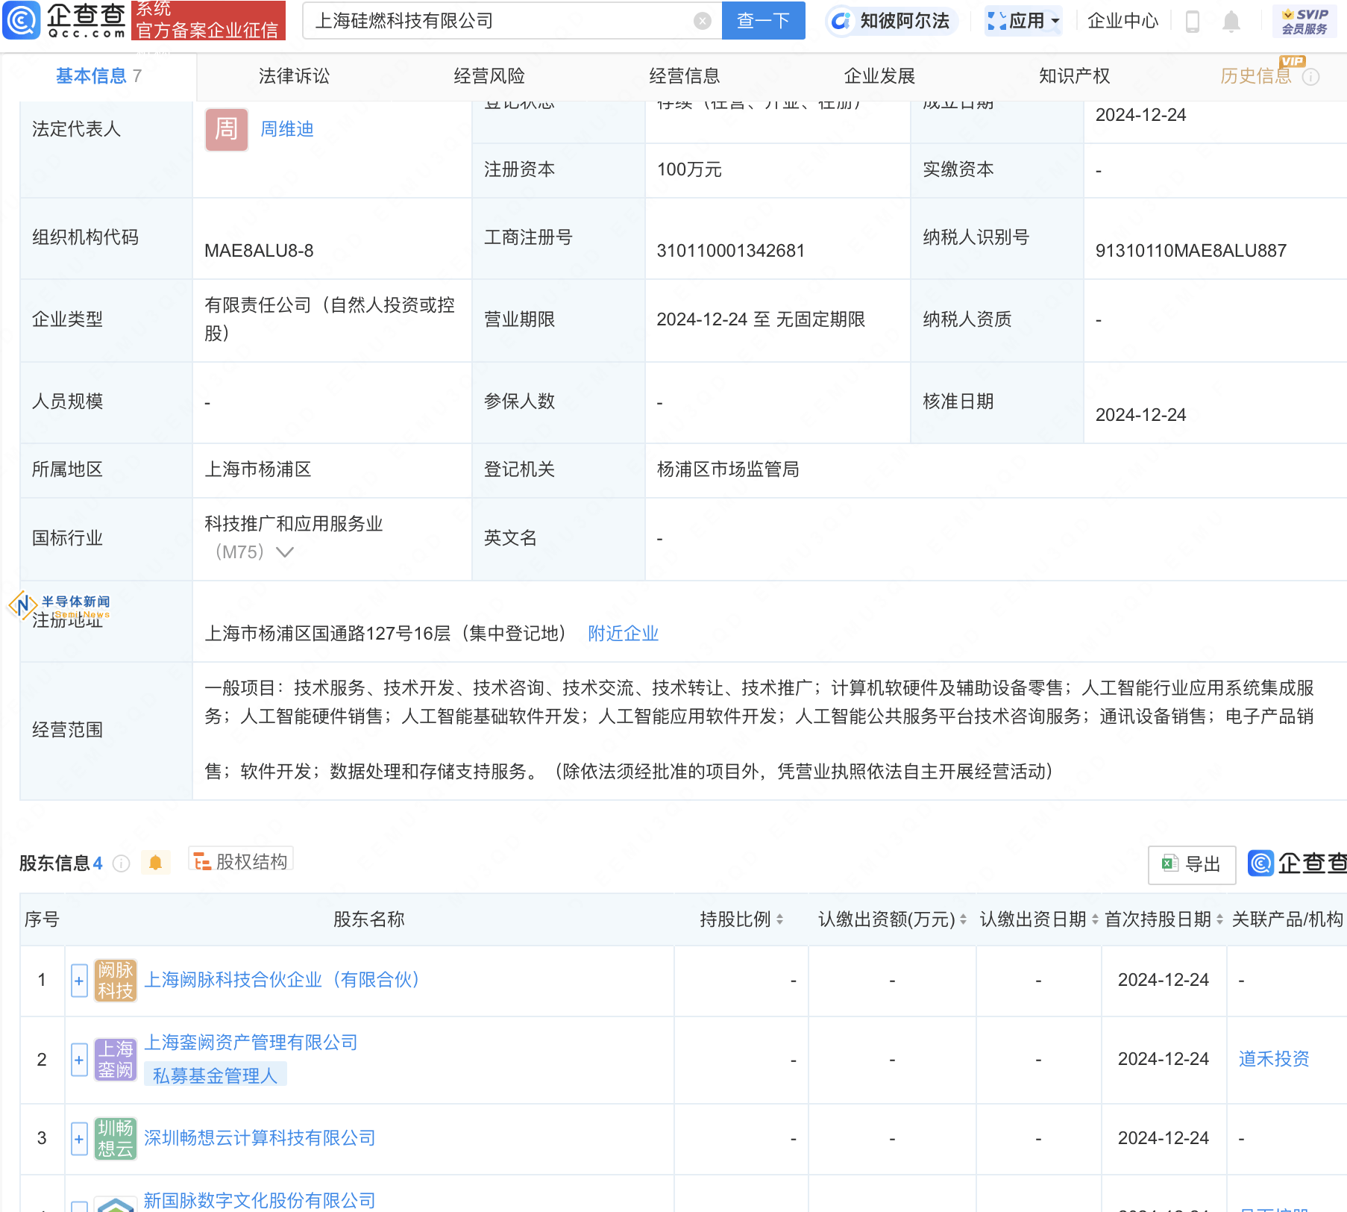This screenshot has width=1347, height=1212.
Task: Click the orange alert bell beside 股东信息
Action: [155, 863]
